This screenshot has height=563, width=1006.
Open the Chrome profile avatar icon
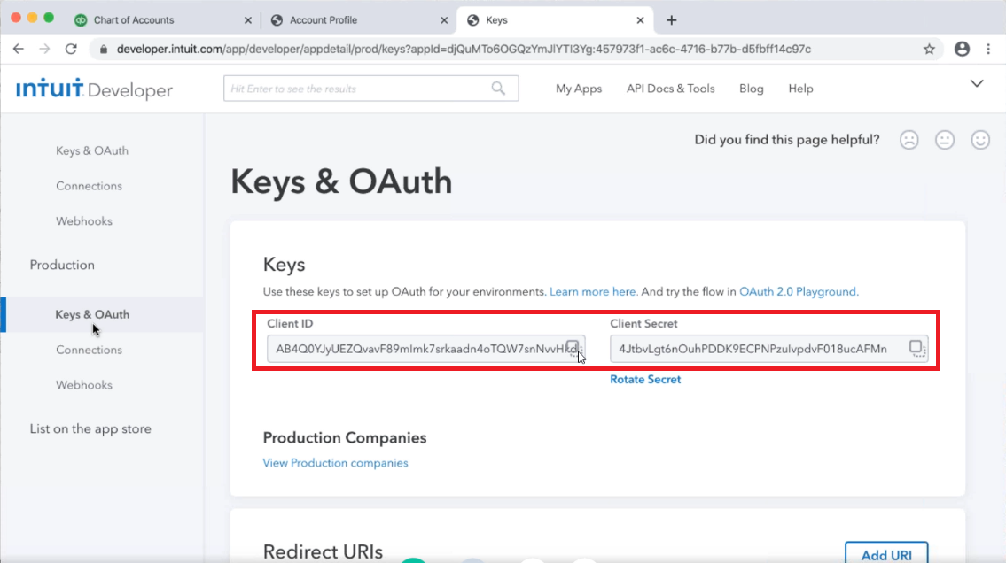962,49
